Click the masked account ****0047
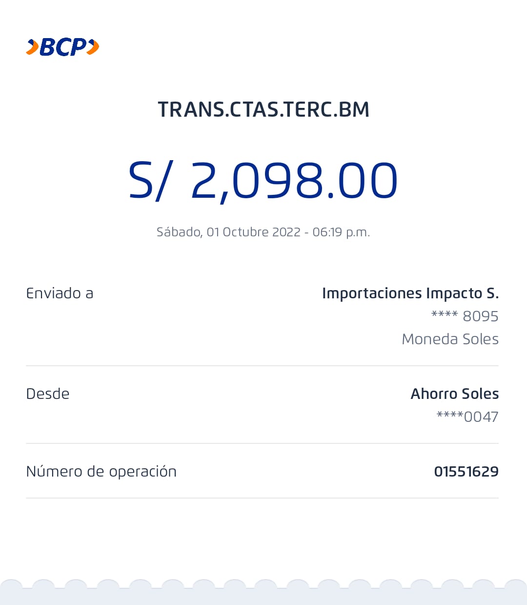This screenshot has width=527, height=605. (x=467, y=417)
